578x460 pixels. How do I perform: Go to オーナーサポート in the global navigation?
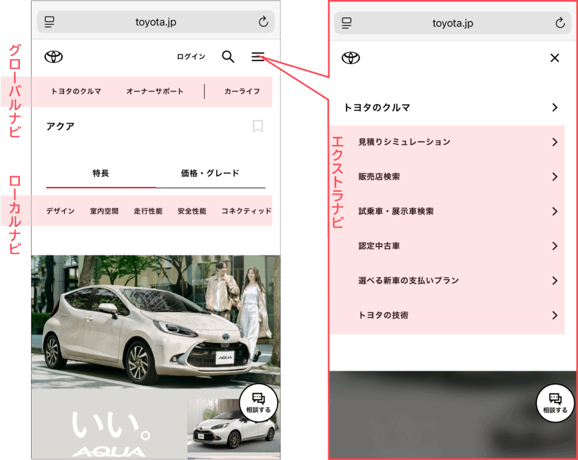pos(155,91)
